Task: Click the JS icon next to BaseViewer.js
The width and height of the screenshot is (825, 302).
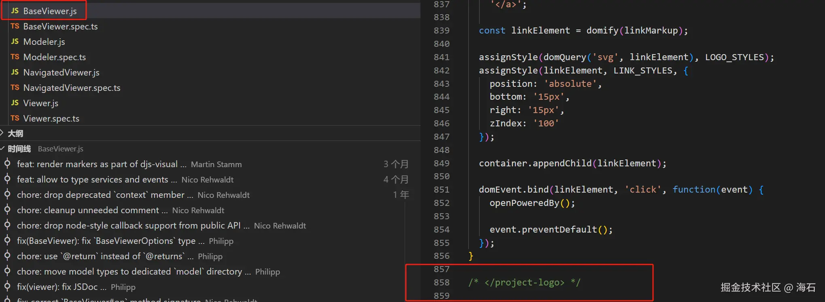Action: pos(15,11)
